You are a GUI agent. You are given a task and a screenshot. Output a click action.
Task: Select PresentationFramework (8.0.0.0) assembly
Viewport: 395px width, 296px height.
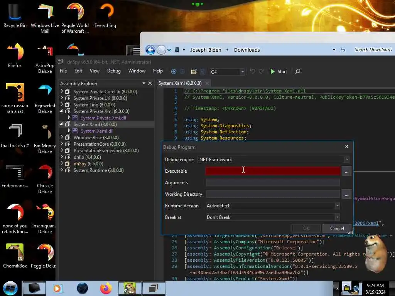click(106, 151)
